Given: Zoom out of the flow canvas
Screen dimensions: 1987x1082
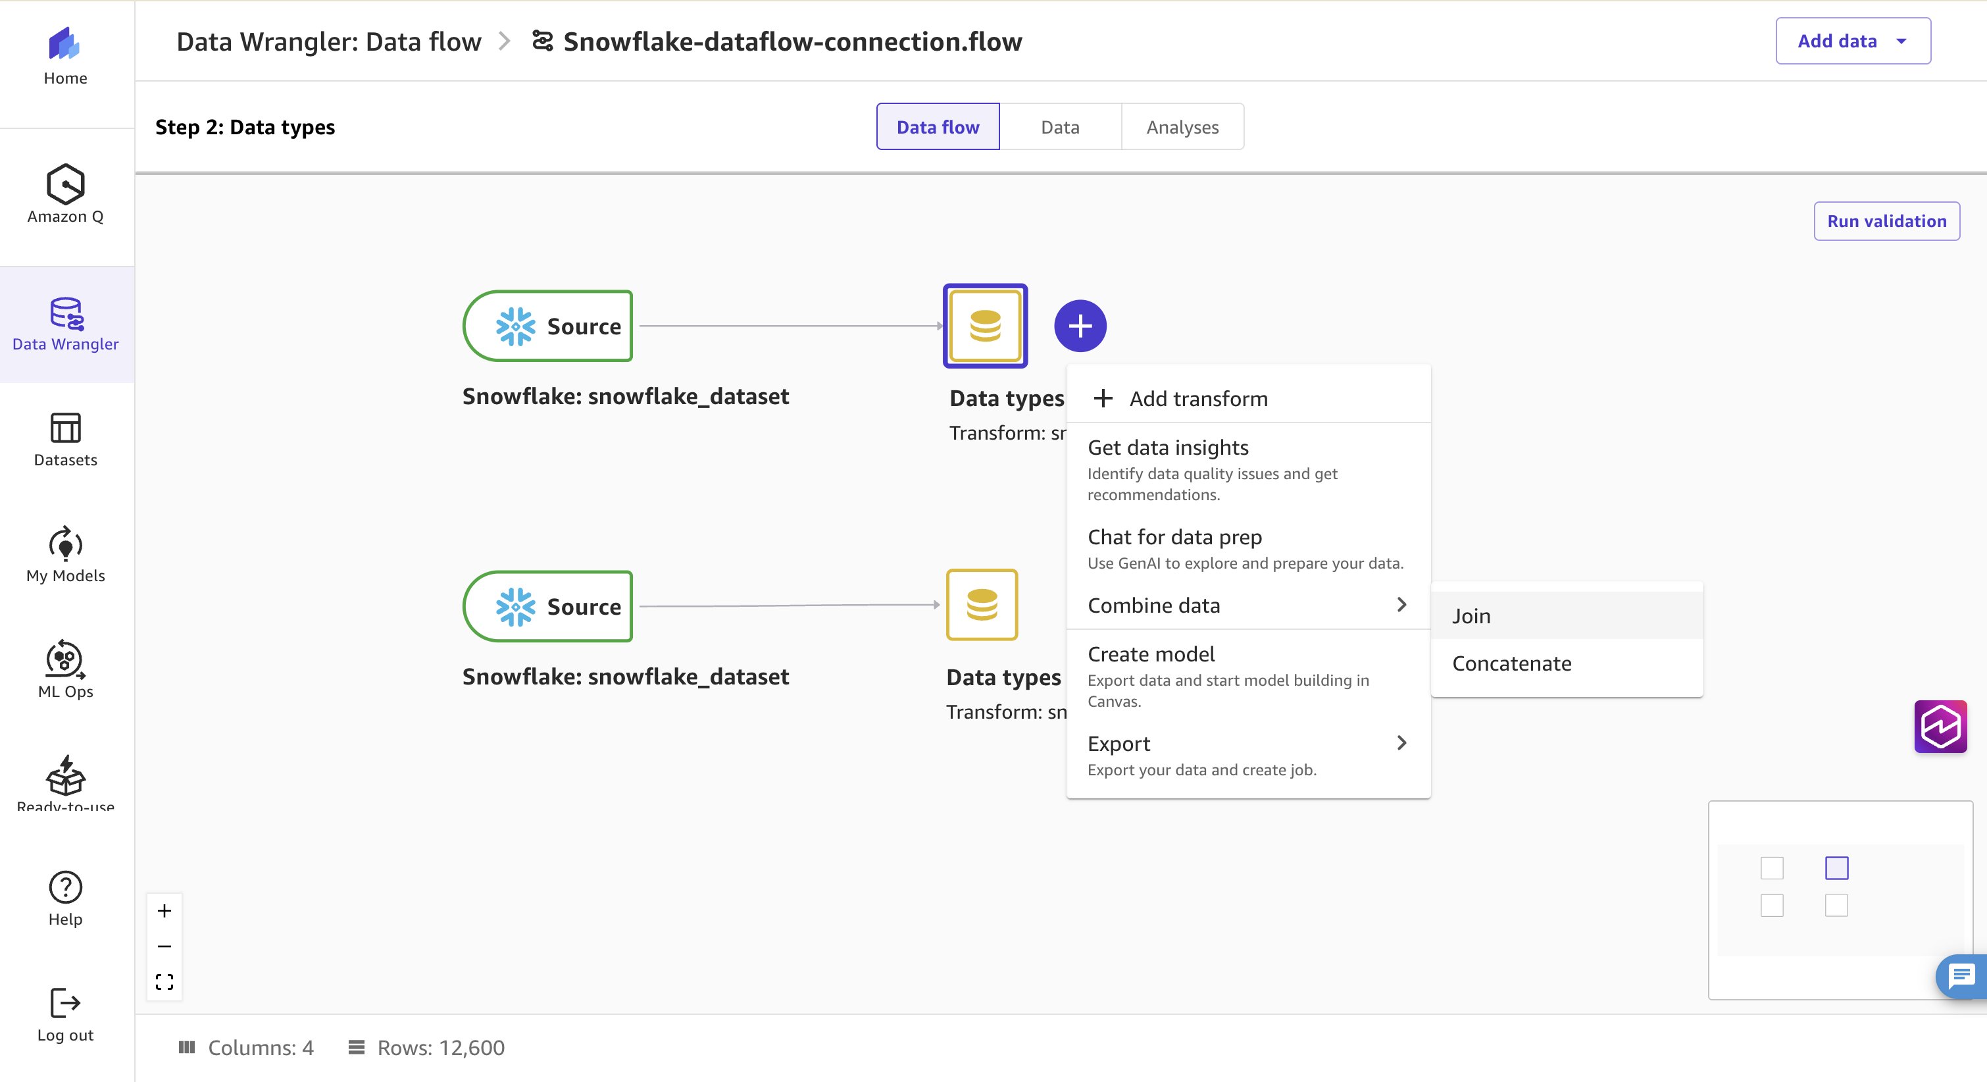Looking at the screenshot, I should pyautogui.click(x=164, y=946).
